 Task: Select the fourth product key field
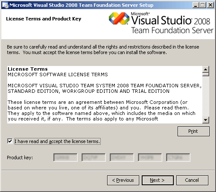150,158
